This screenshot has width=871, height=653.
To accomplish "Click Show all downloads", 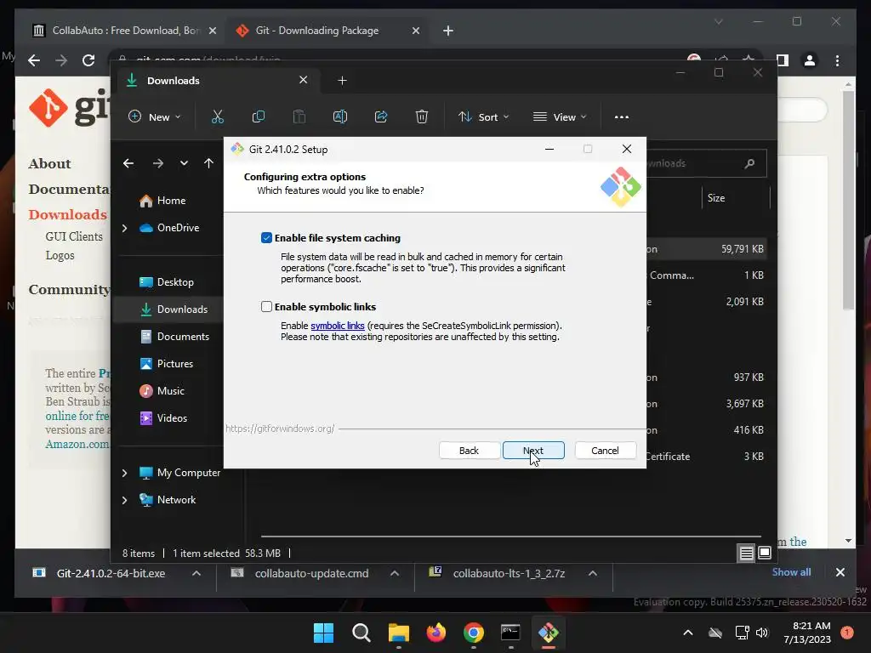I will [x=791, y=572].
